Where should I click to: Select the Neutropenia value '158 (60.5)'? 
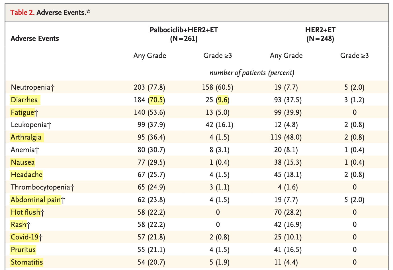click(218, 87)
